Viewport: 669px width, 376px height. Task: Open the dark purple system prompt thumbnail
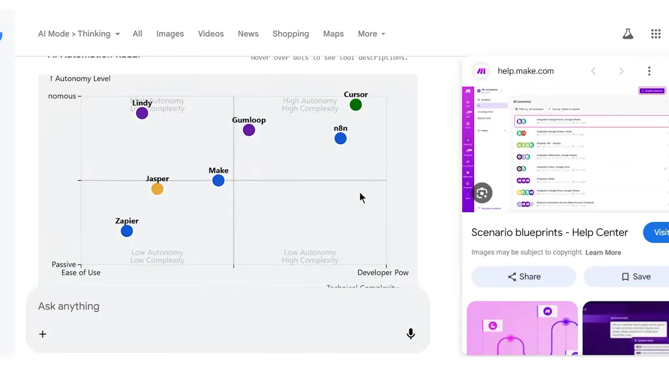[x=626, y=328]
